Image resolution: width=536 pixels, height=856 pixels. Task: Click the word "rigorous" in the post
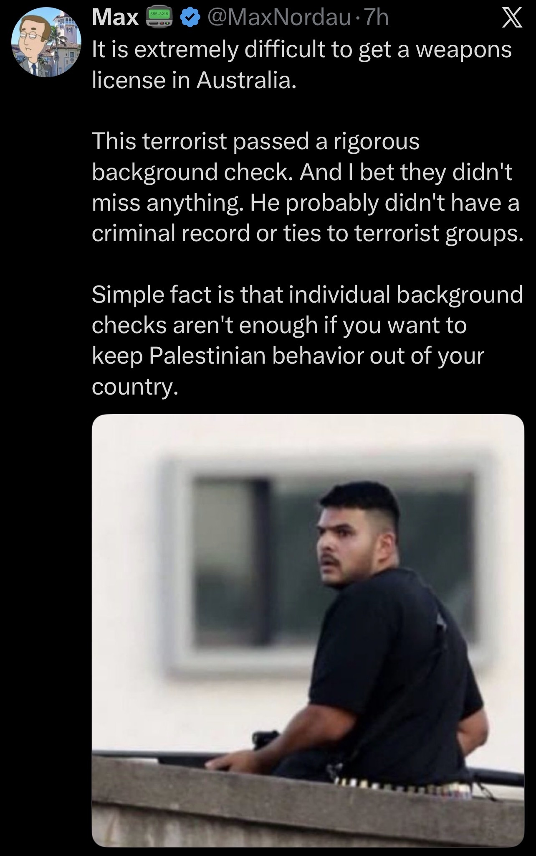(x=376, y=142)
